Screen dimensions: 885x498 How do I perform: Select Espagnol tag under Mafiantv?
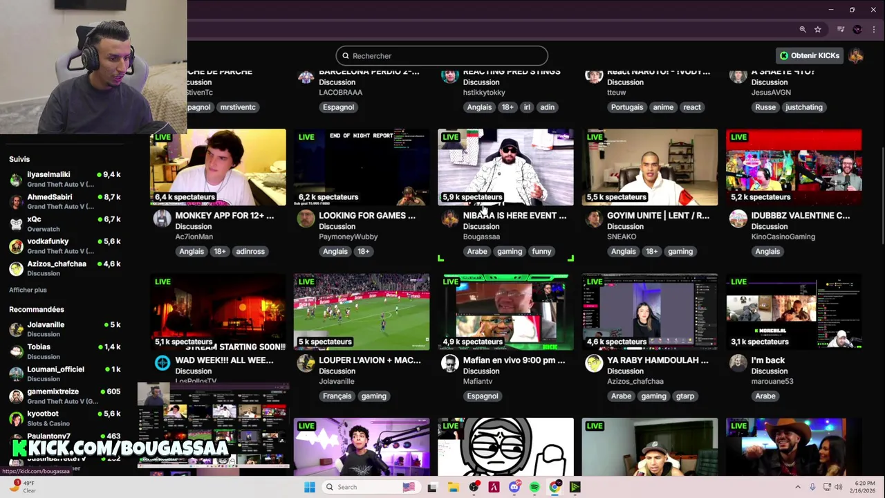pyautogui.click(x=483, y=396)
